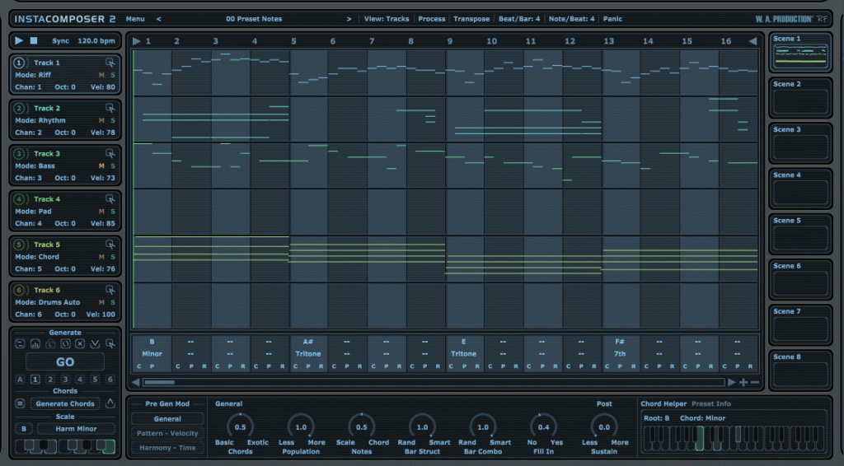The width and height of the screenshot is (844, 466).
Task: Select the Pattern - Velocity tab
Action: [x=167, y=433]
